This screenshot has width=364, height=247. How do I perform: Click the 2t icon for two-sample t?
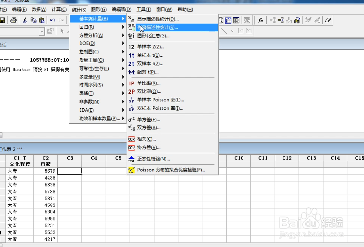131,64
